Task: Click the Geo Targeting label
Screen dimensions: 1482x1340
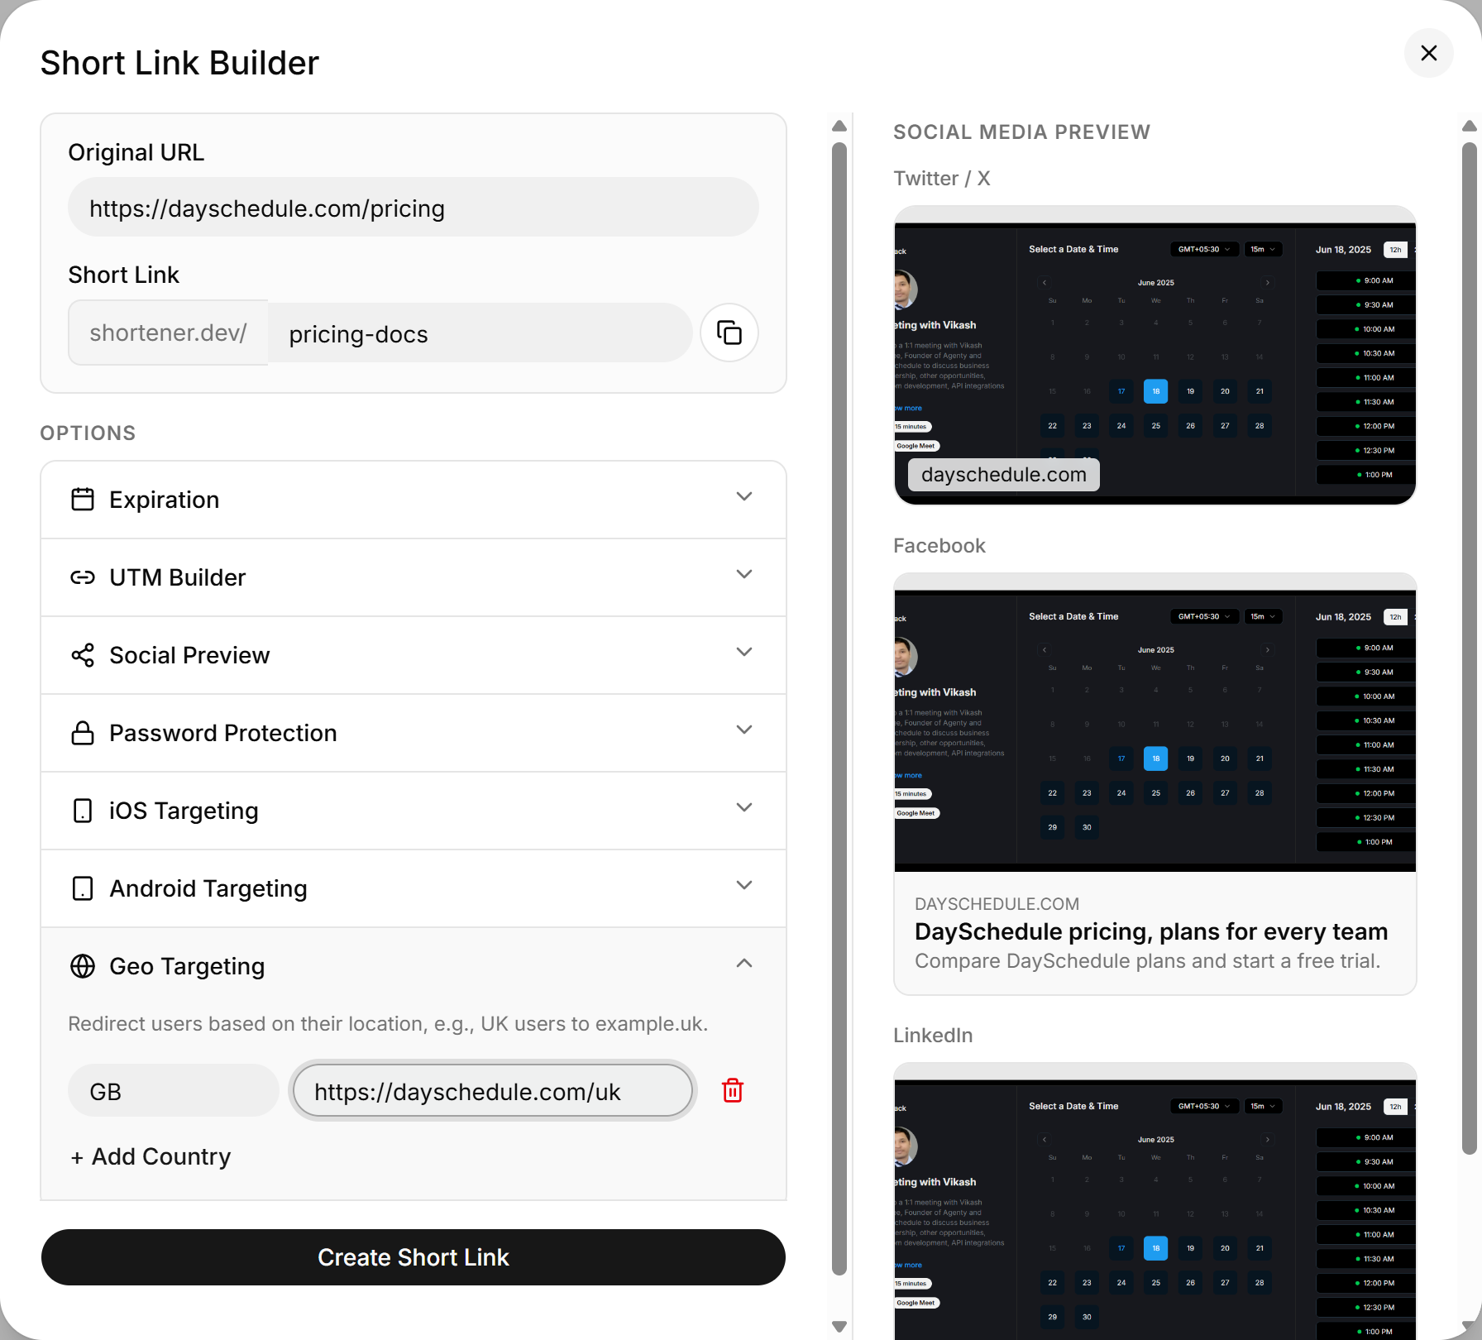Action: [187, 966]
